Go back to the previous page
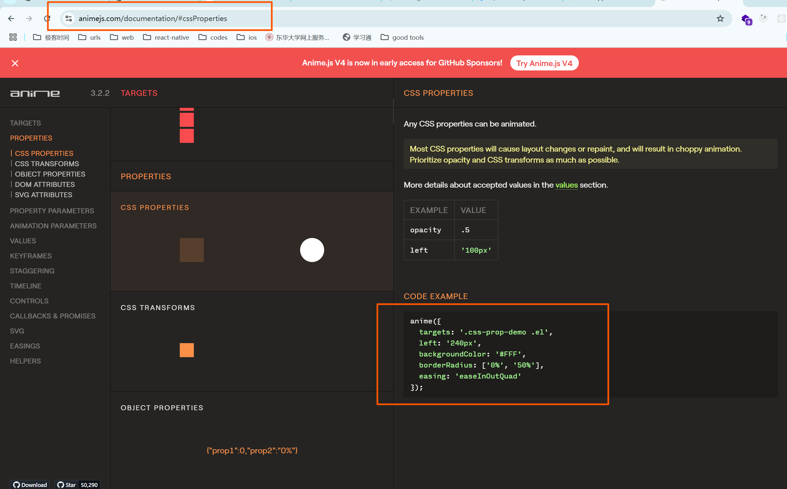This screenshot has width=787, height=489. 11,19
